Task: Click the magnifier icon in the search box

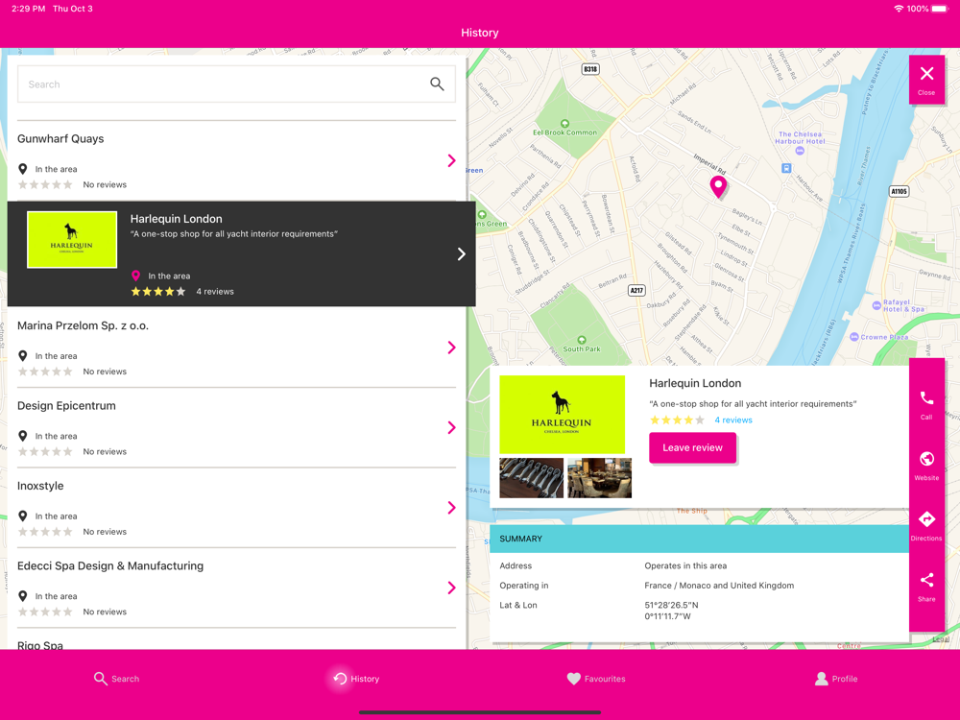Action: pos(437,84)
